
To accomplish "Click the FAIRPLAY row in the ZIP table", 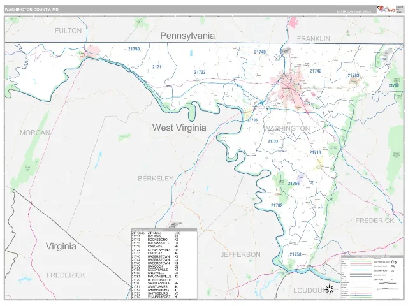I will tap(164, 253).
